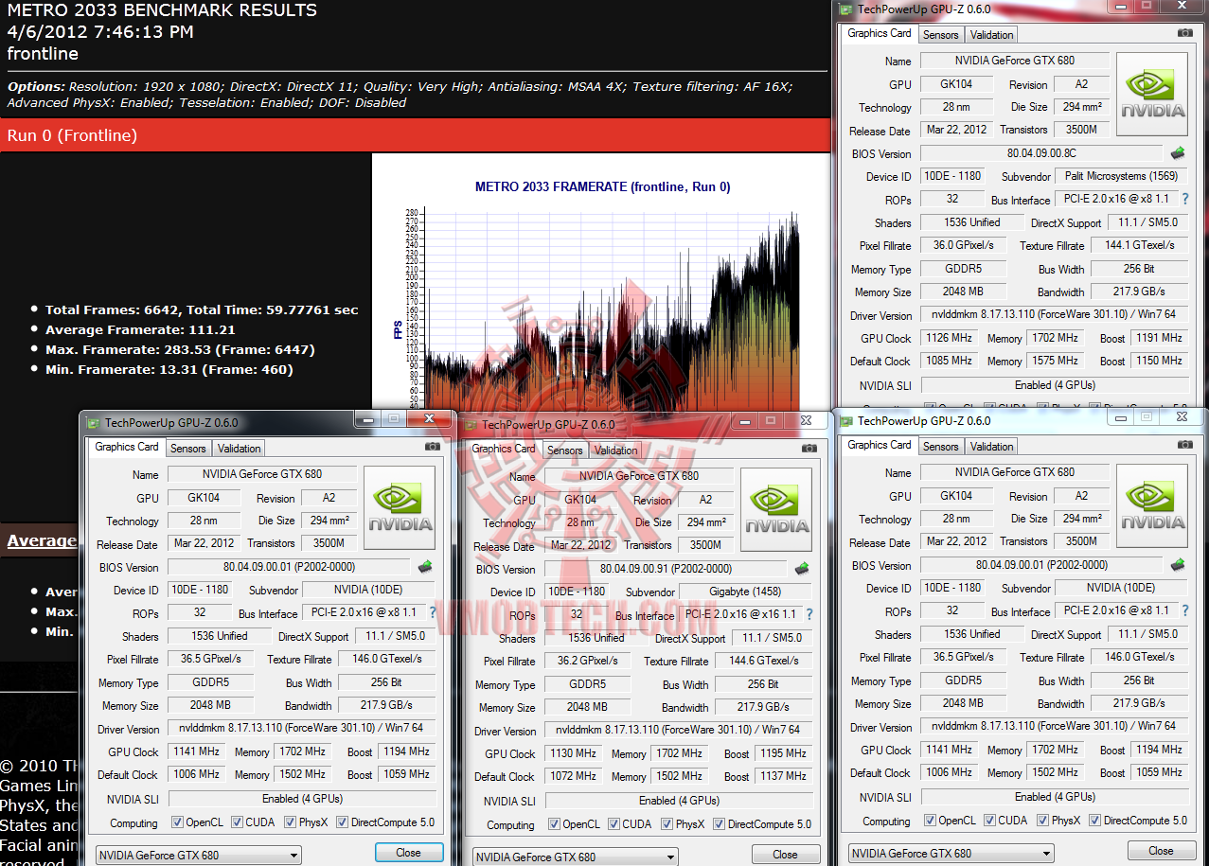This screenshot has width=1209, height=866.
Task: Toggle OpenCL checkbox in right NVIDIA-subvendor window
Action: click(x=930, y=821)
